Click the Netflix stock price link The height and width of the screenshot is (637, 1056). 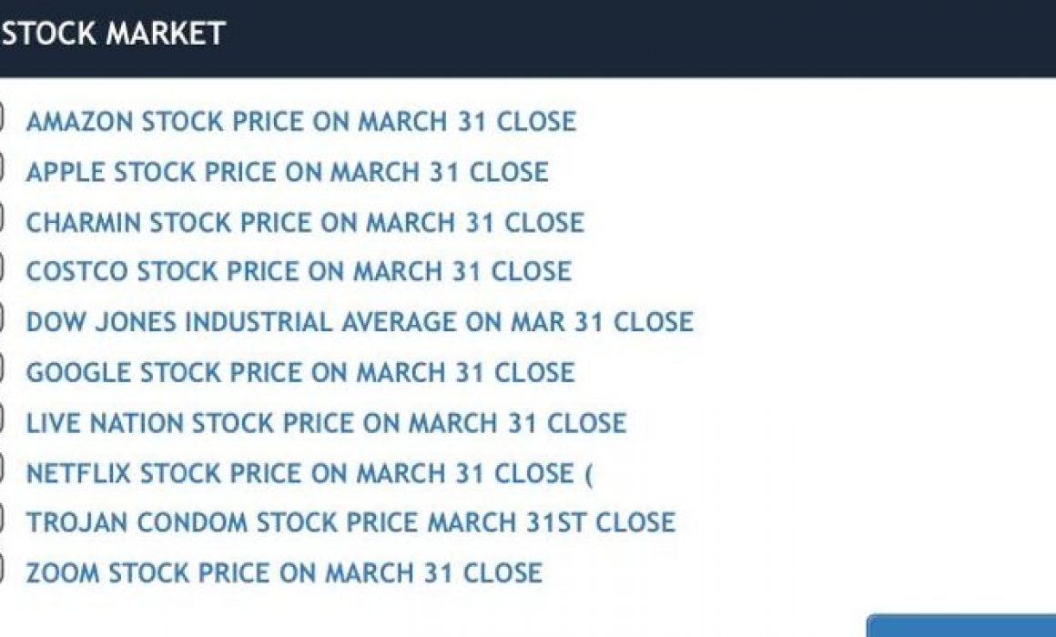[310, 473]
